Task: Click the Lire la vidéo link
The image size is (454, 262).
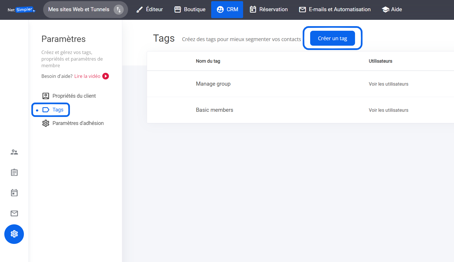Action: [87, 76]
